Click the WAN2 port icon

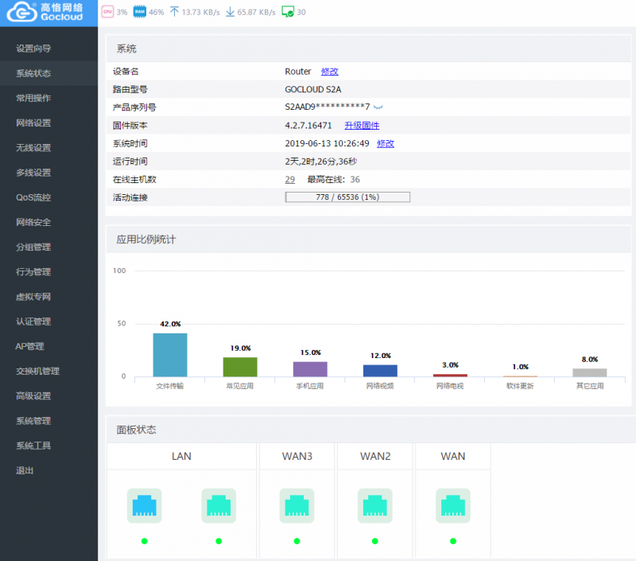(374, 505)
